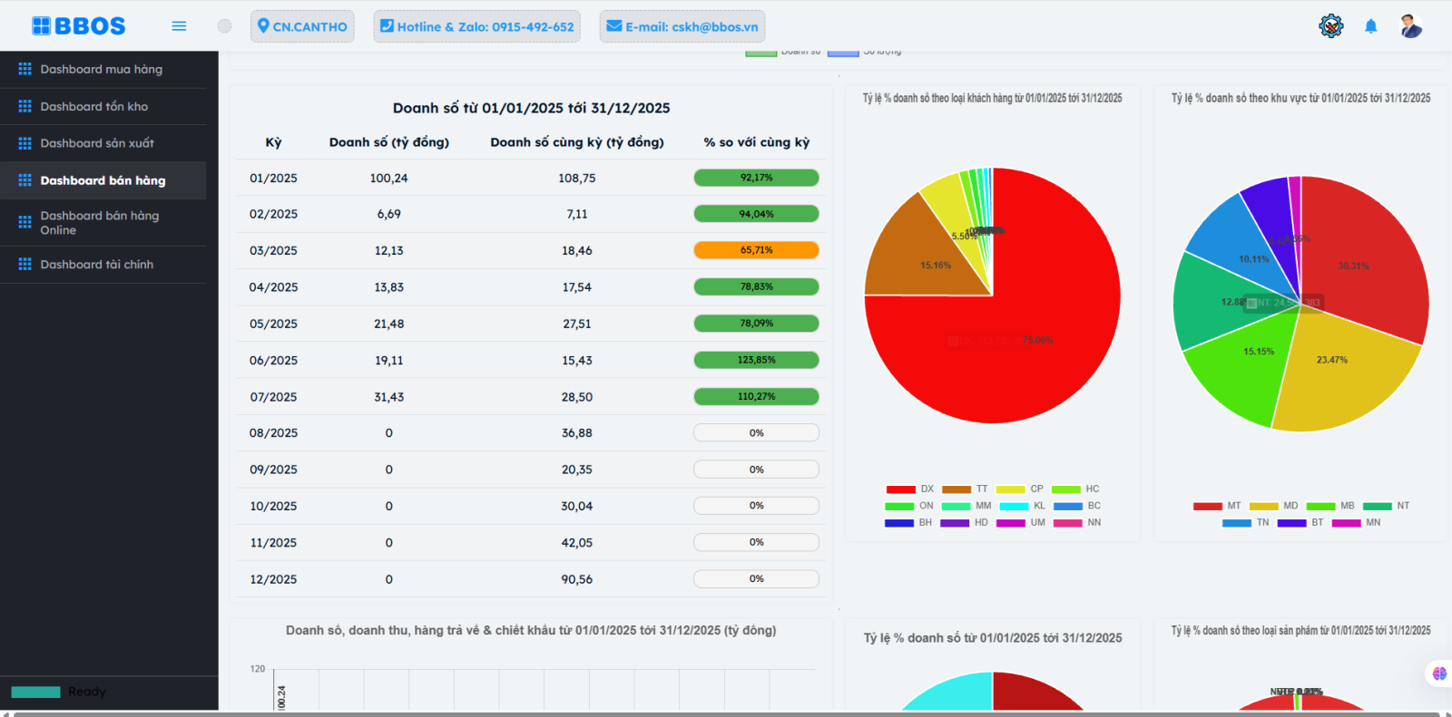Click the "36,88" same-period value
The height and width of the screenshot is (717, 1452).
pos(577,433)
